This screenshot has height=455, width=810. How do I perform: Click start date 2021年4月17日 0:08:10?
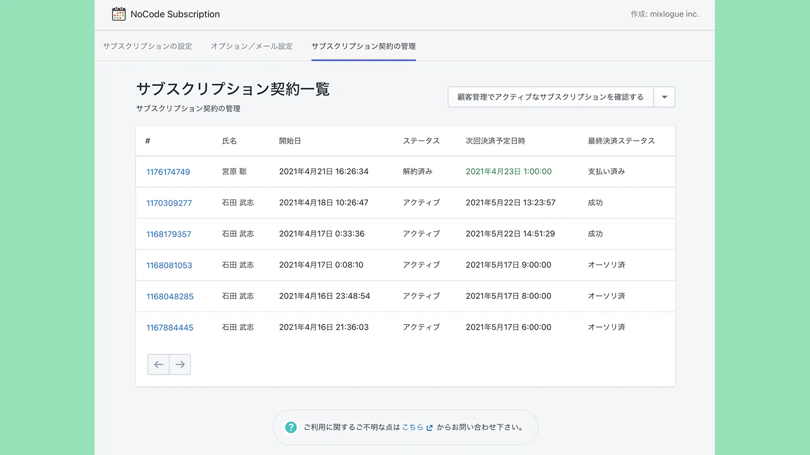coord(321,265)
